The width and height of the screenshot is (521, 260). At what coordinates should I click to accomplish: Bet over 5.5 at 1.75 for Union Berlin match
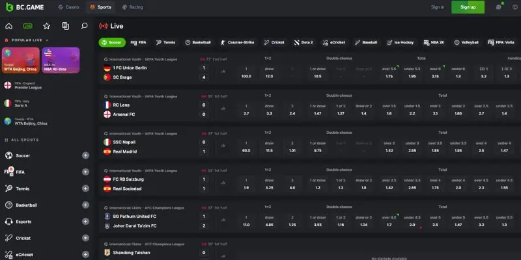point(389,73)
